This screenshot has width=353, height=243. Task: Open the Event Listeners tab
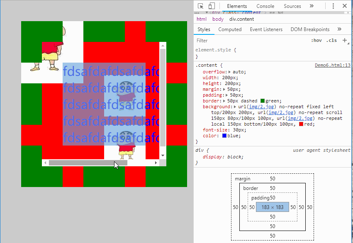tap(266, 29)
